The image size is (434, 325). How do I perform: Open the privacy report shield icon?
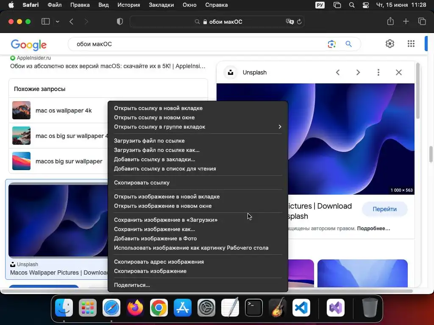[x=120, y=22]
